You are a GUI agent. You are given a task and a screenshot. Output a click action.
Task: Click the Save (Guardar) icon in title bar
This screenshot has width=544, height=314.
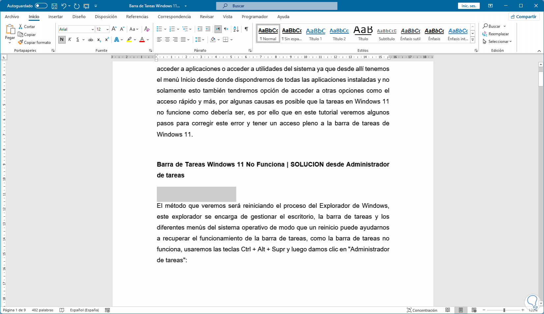click(x=54, y=6)
